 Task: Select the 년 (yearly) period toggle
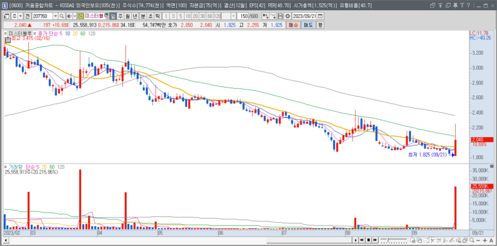134,16
